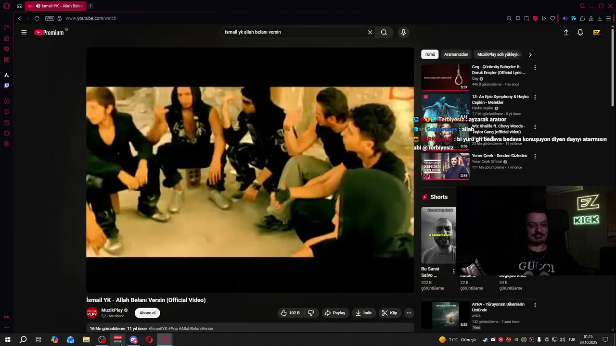Open Opera downloads icon
This screenshot has width=616, height=346.
600,18
